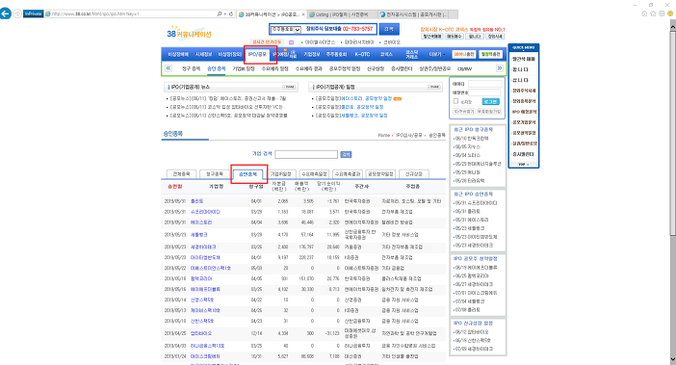Click the left « submenu arrow
Viewport: 676px width, 365px height.
169,68
